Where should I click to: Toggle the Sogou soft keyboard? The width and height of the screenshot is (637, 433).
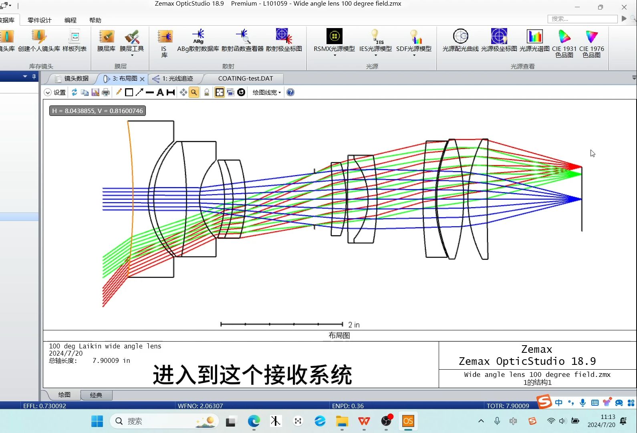(595, 403)
